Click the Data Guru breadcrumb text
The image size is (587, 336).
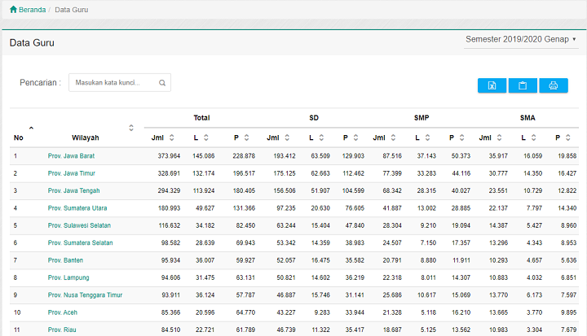[72, 10]
